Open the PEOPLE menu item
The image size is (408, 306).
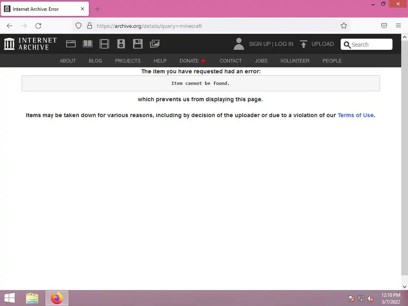point(332,61)
